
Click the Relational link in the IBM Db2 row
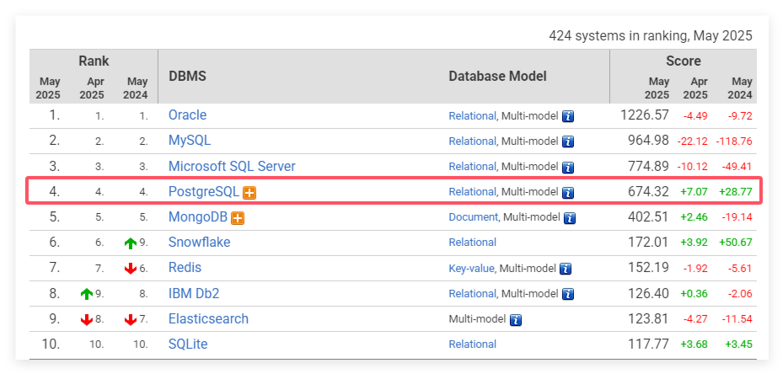pos(472,294)
